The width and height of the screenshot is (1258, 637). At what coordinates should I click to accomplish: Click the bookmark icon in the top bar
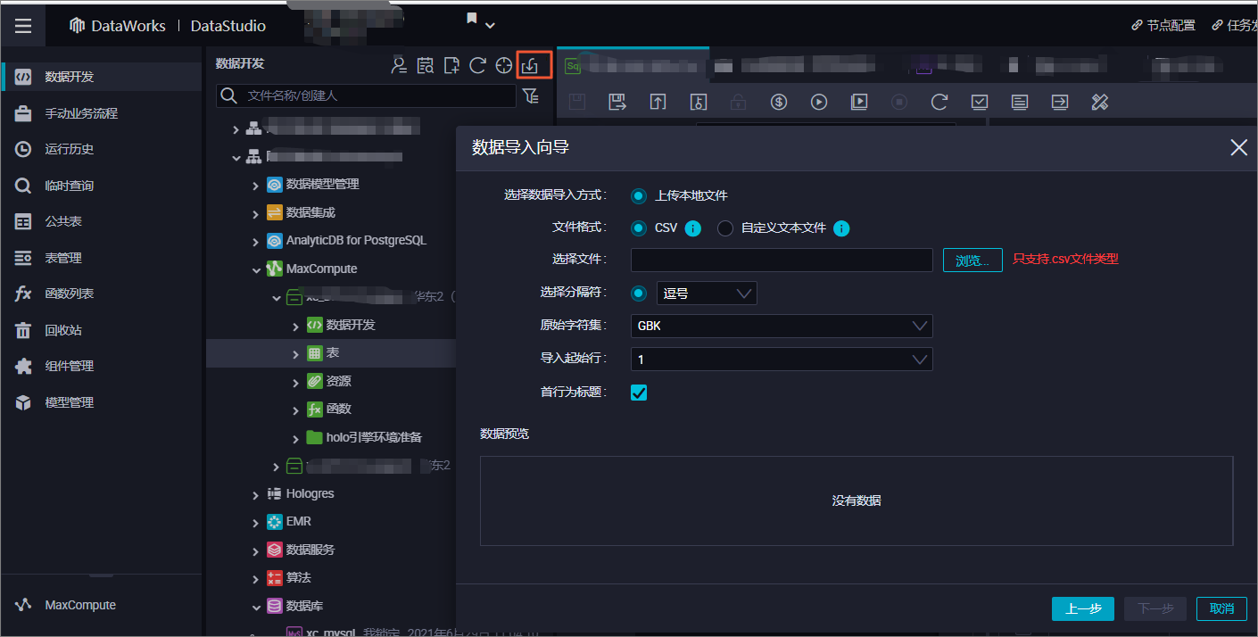[x=472, y=19]
